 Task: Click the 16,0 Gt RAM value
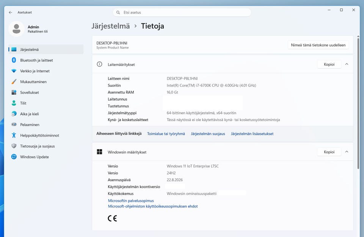point(172,92)
